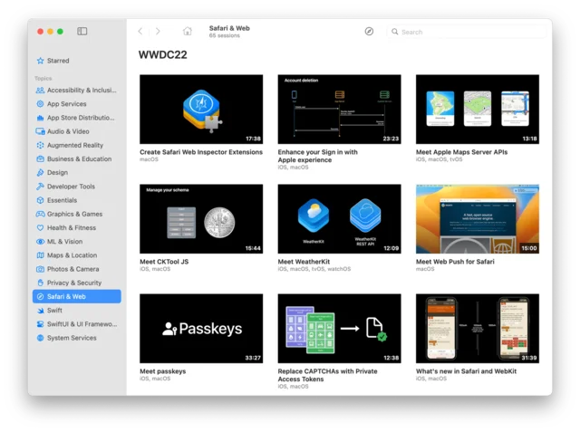Go back with the left chevron
580x432 pixels.
pyautogui.click(x=140, y=31)
